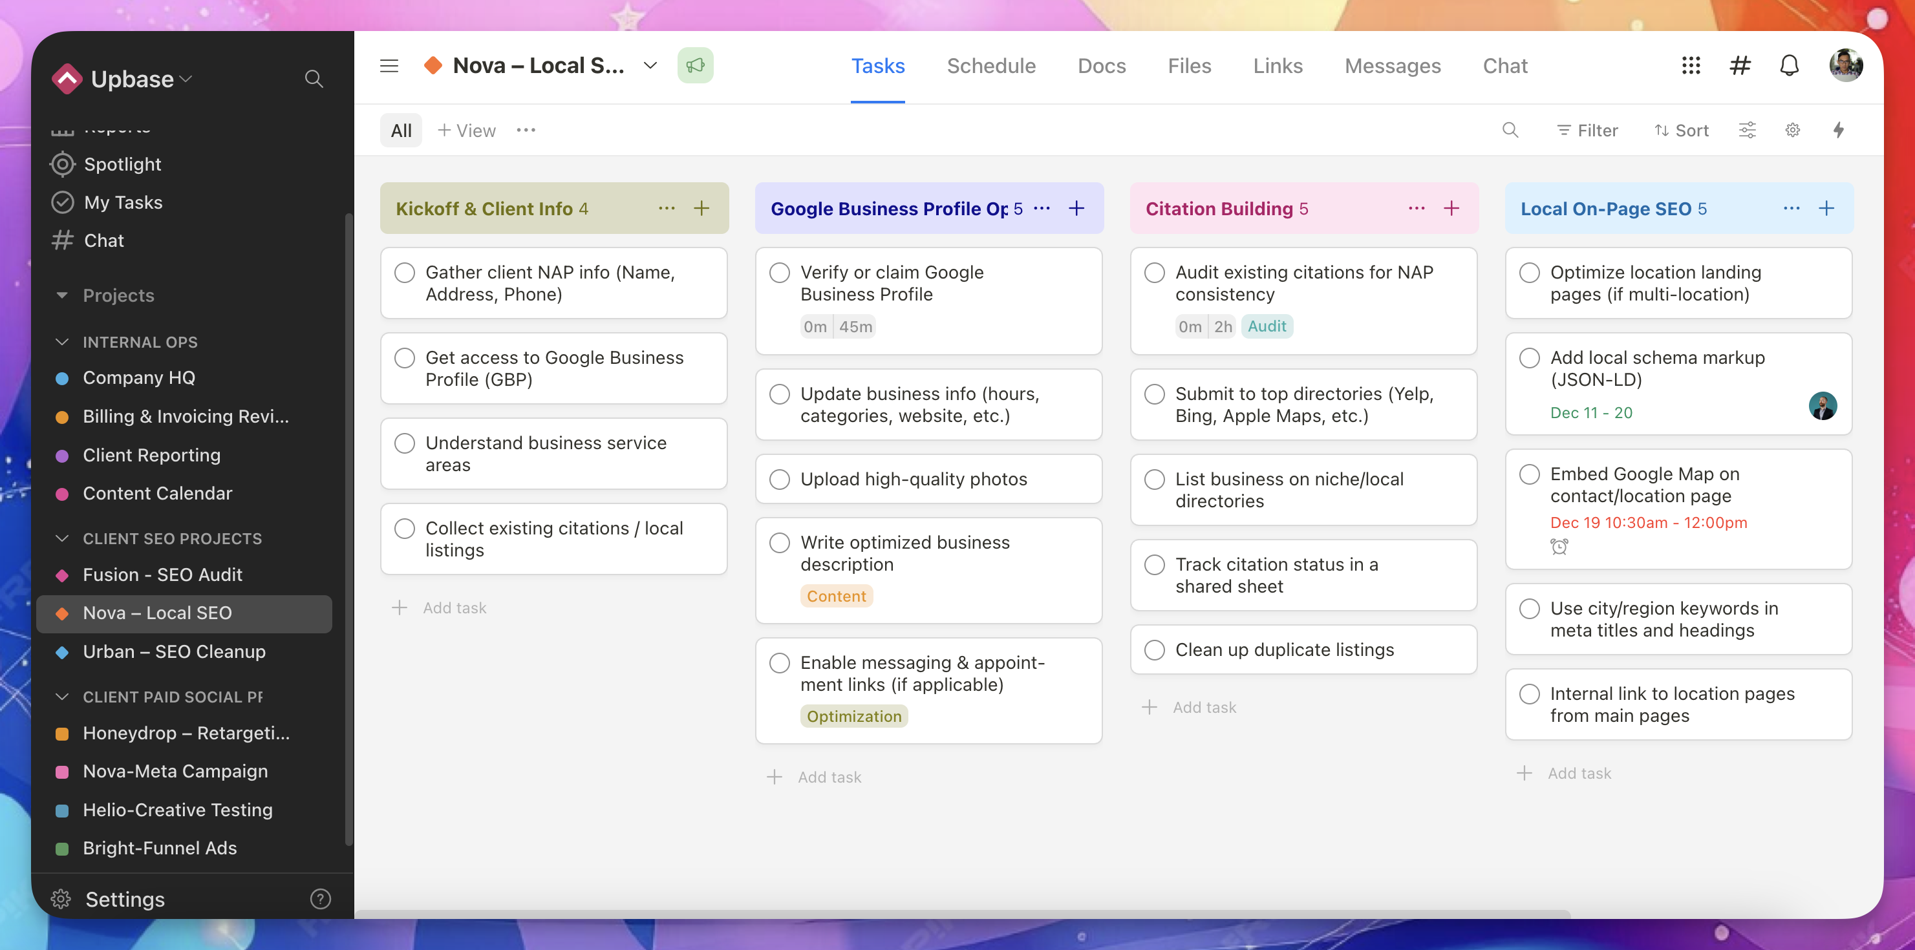Click the horizontal scrollbar at bottom
The image size is (1915, 950).
pos(962,913)
